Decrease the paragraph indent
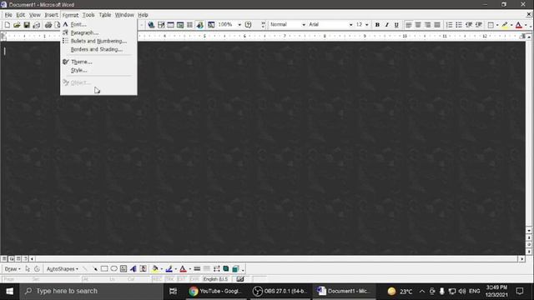This screenshot has height=300, width=534. pyautogui.click(x=469, y=25)
